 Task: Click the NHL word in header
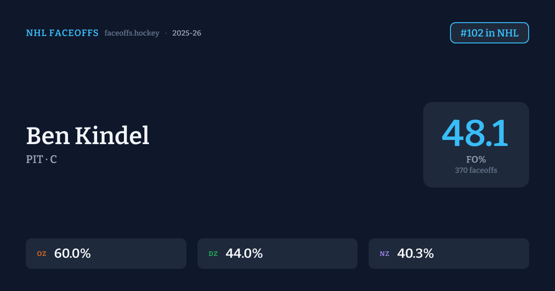[36, 33]
